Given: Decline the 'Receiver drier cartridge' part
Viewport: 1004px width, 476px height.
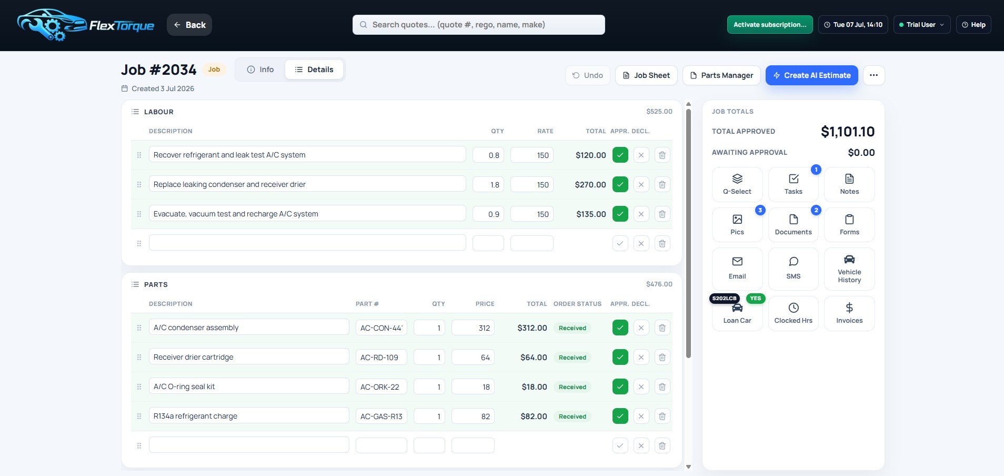Looking at the screenshot, I should click(x=641, y=358).
